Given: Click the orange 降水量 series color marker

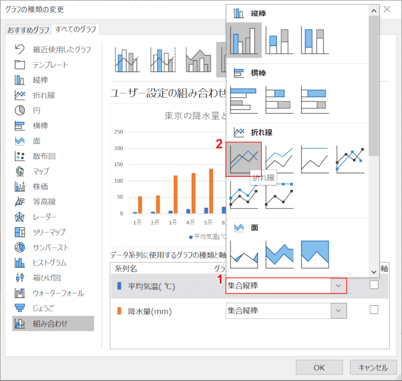Looking at the screenshot, I should (119, 311).
